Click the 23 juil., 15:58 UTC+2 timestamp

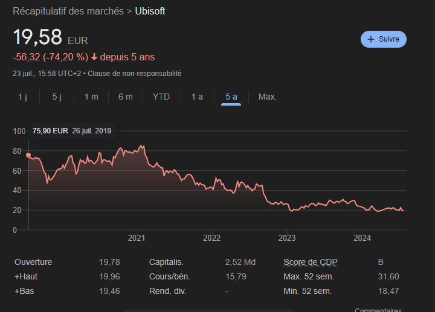[47, 74]
